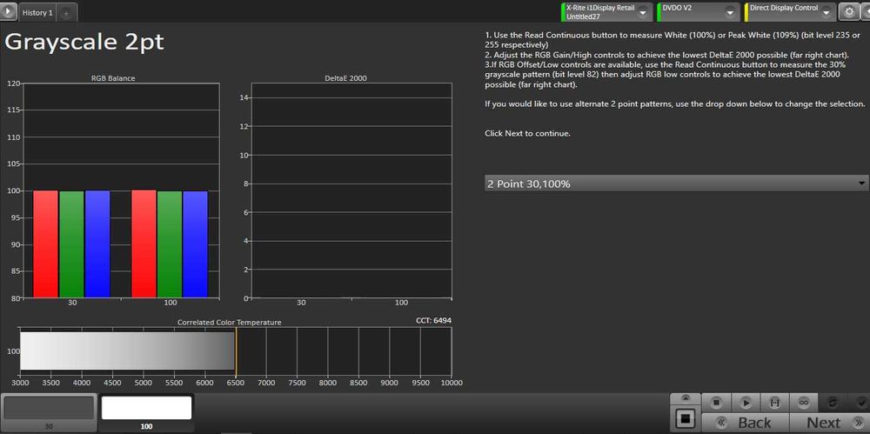
Task: Click blue bar at 30 in RGB Balance
Action: pos(97,244)
